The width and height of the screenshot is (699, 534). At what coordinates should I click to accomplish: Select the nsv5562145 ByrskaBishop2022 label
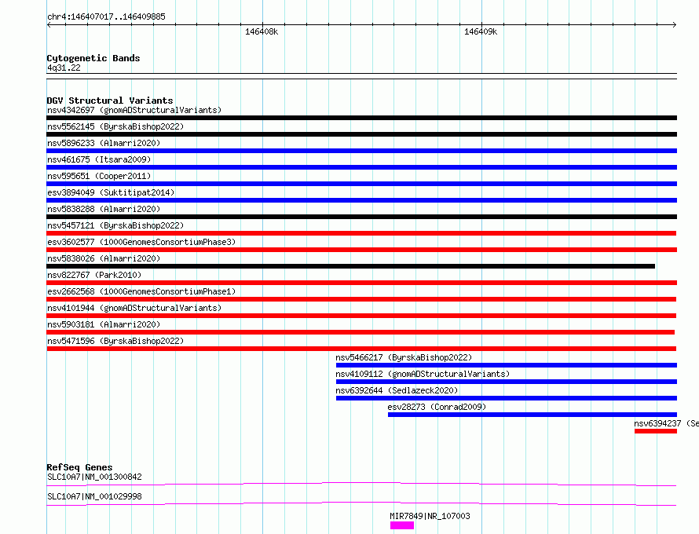pyautogui.click(x=115, y=126)
